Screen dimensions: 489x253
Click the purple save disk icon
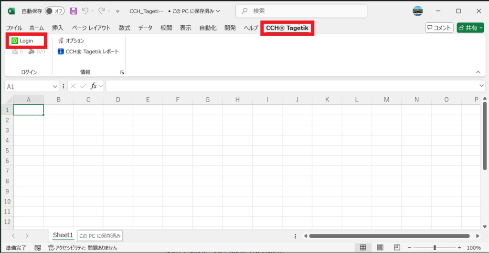click(x=73, y=10)
